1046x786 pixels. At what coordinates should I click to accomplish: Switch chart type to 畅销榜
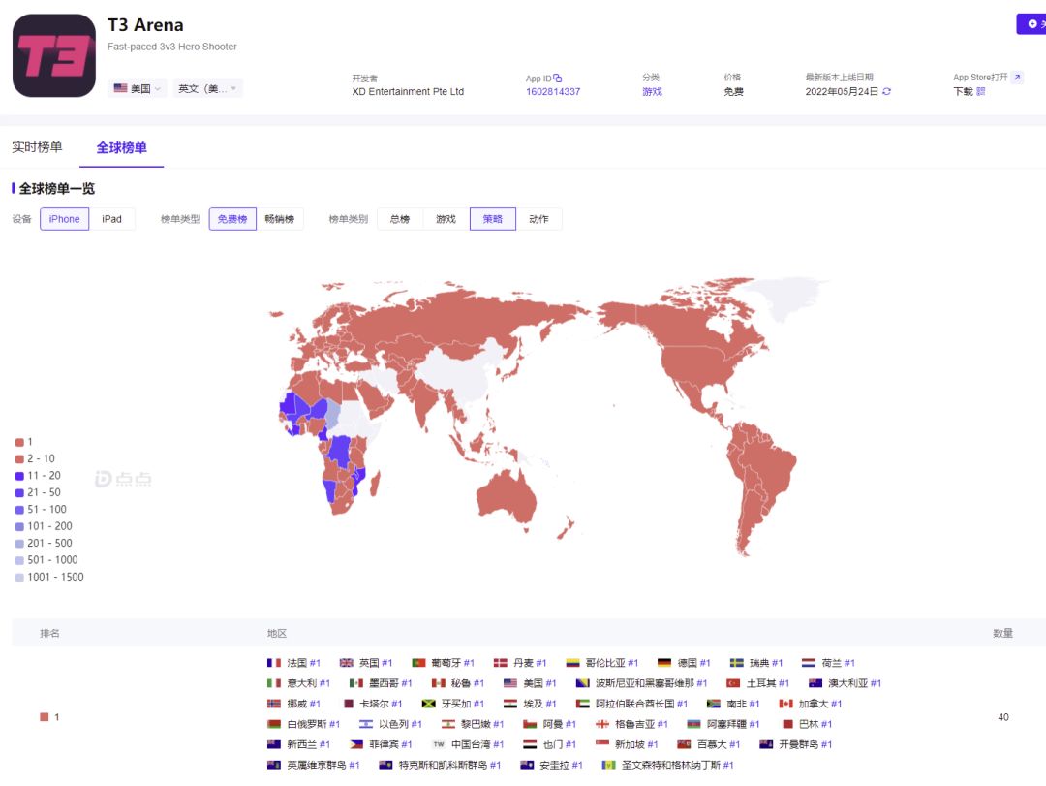281,219
